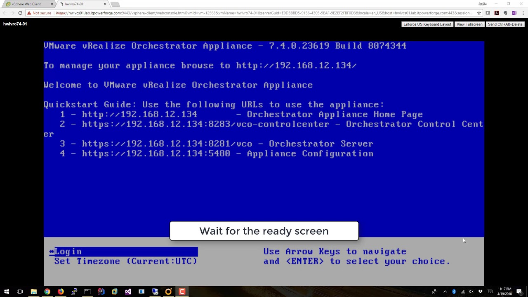
Task: Click the Send Ctrl+Alt+Delete button
Action: coord(505,24)
